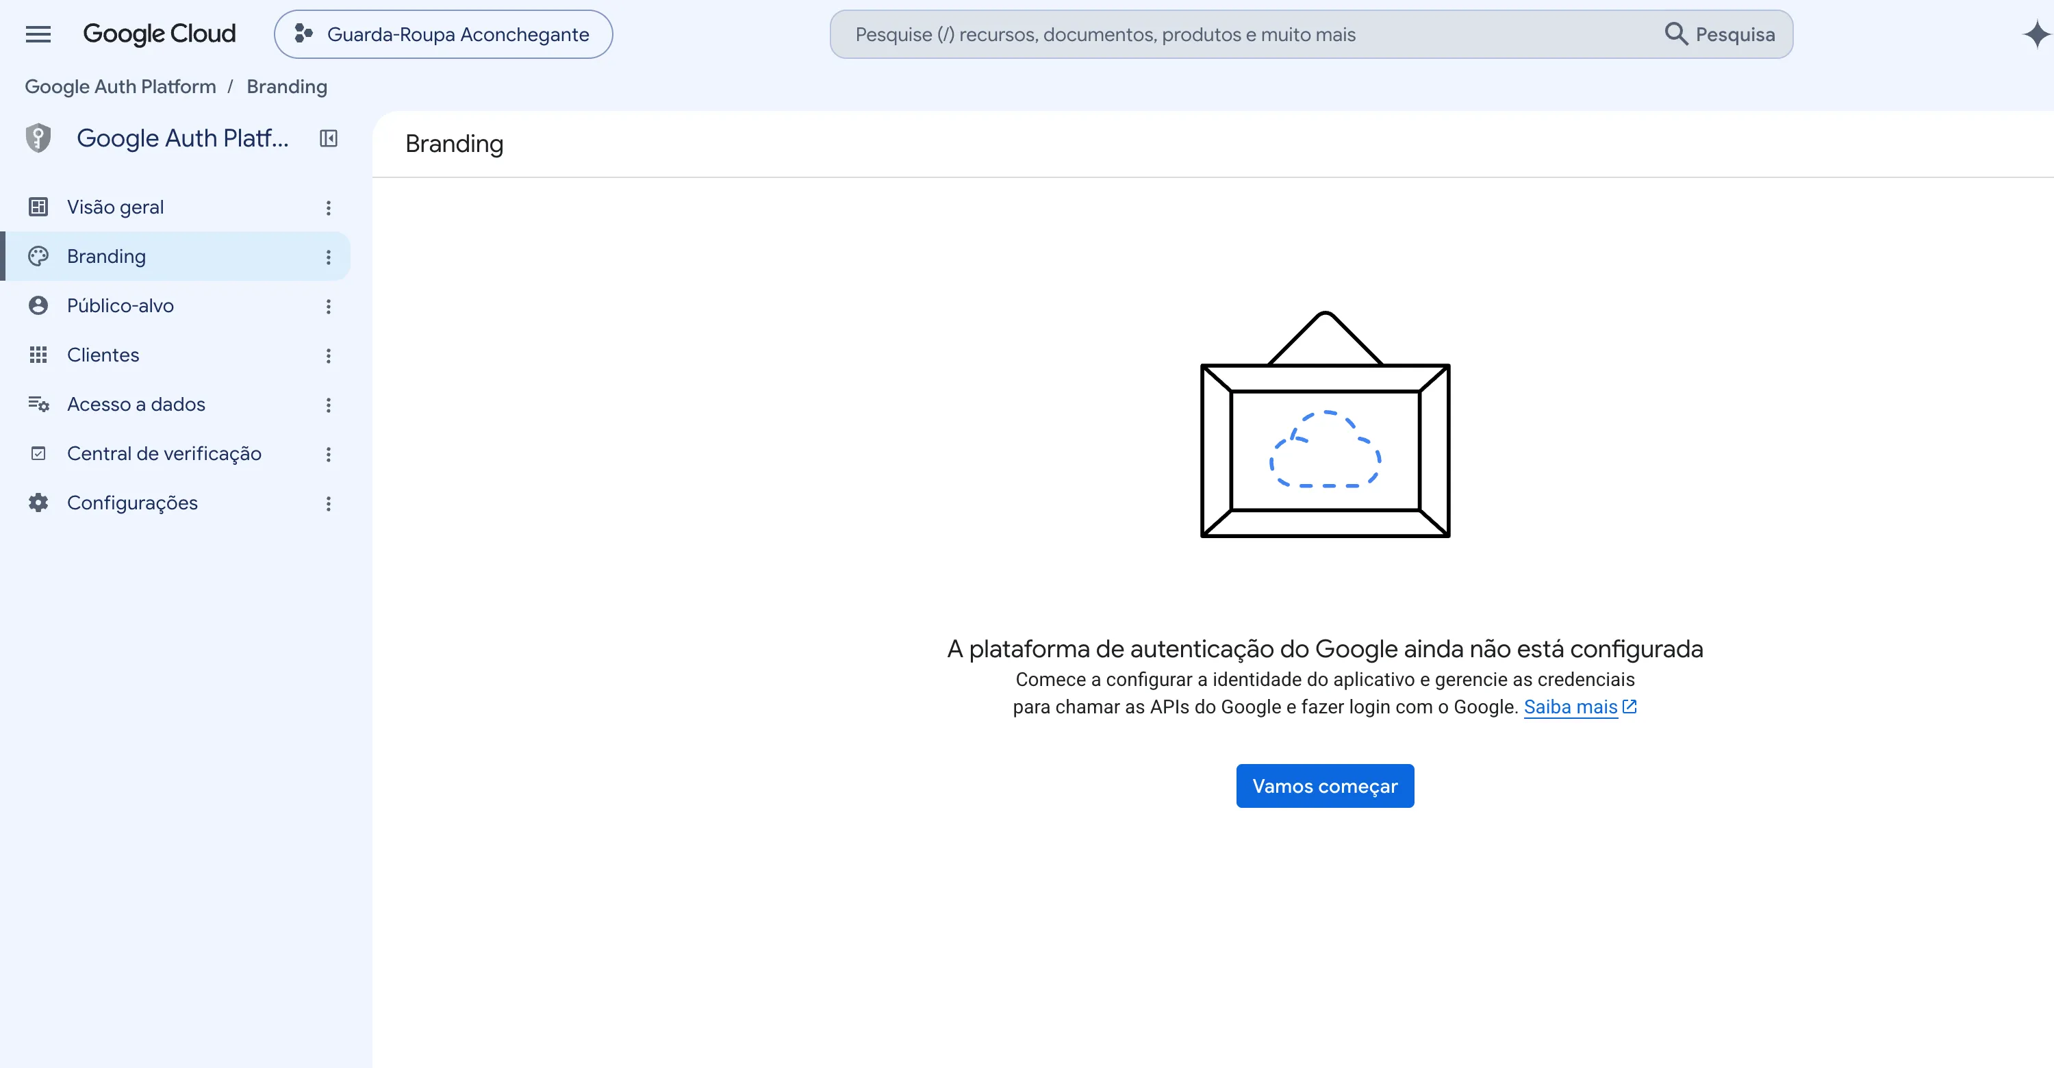Image resolution: width=2054 pixels, height=1068 pixels.
Task: Open the Guarda-Roupa Aconchegante project selector
Action: point(444,34)
